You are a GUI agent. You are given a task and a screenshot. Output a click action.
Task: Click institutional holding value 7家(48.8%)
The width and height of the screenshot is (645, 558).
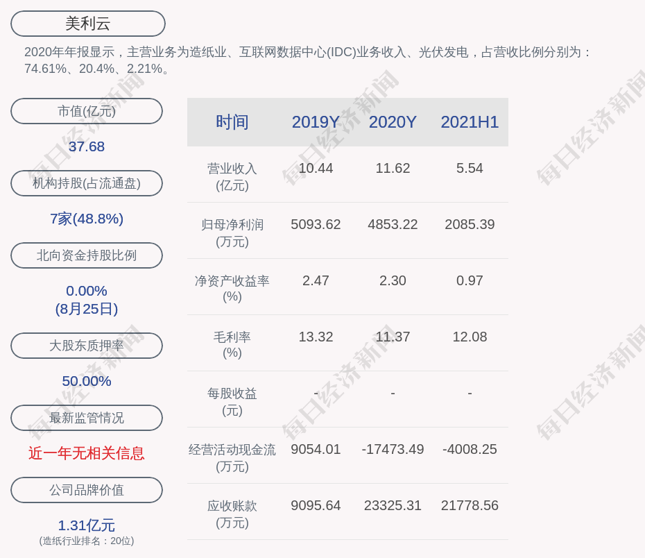[x=87, y=219]
